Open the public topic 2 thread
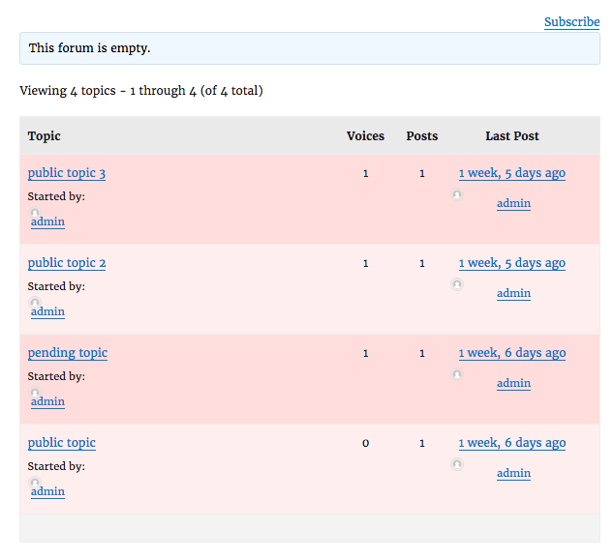 [67, 263]
